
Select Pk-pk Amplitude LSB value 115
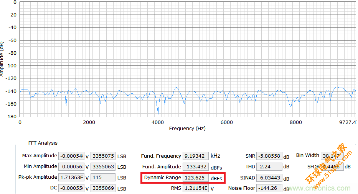click(x=103, y=178)
